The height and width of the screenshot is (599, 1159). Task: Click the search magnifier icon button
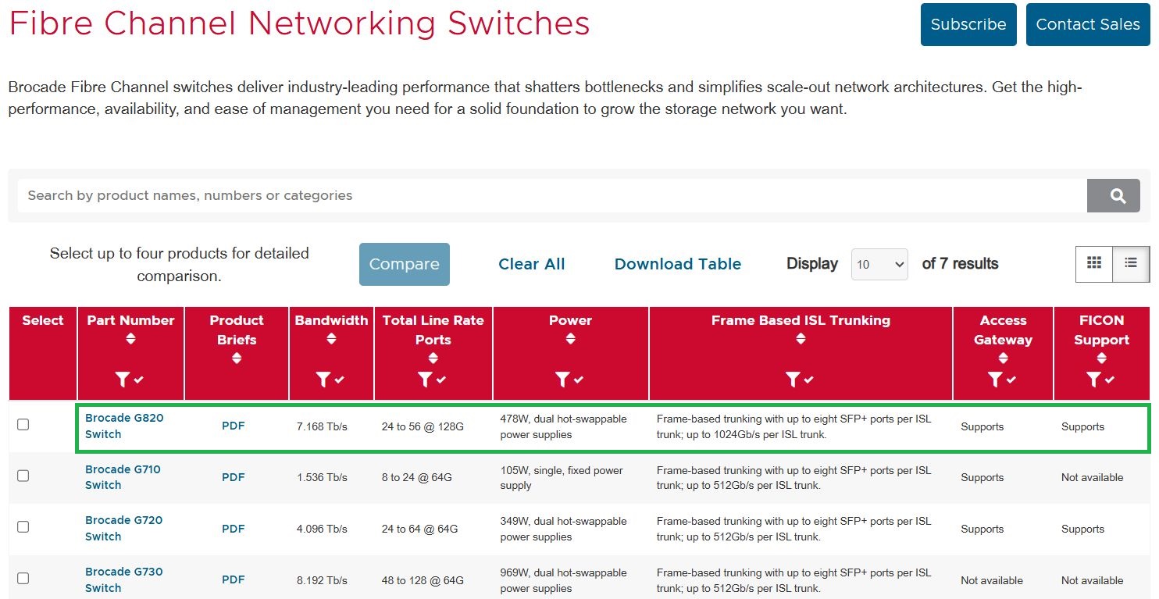[1118, 195]
